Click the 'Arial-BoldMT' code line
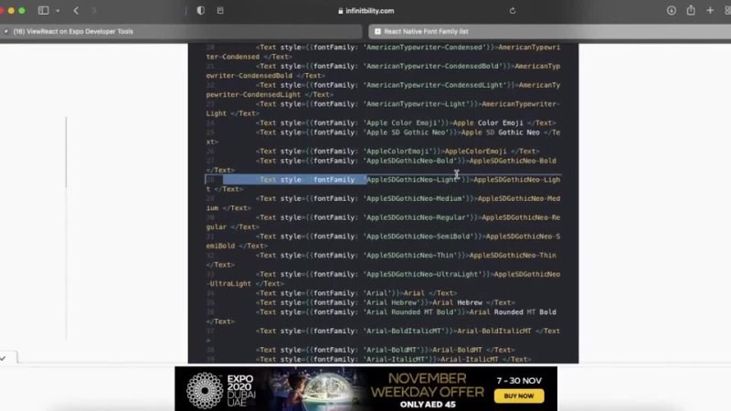Image resolution: width=731 pixels, height=411 pixels. coord(385,350)
